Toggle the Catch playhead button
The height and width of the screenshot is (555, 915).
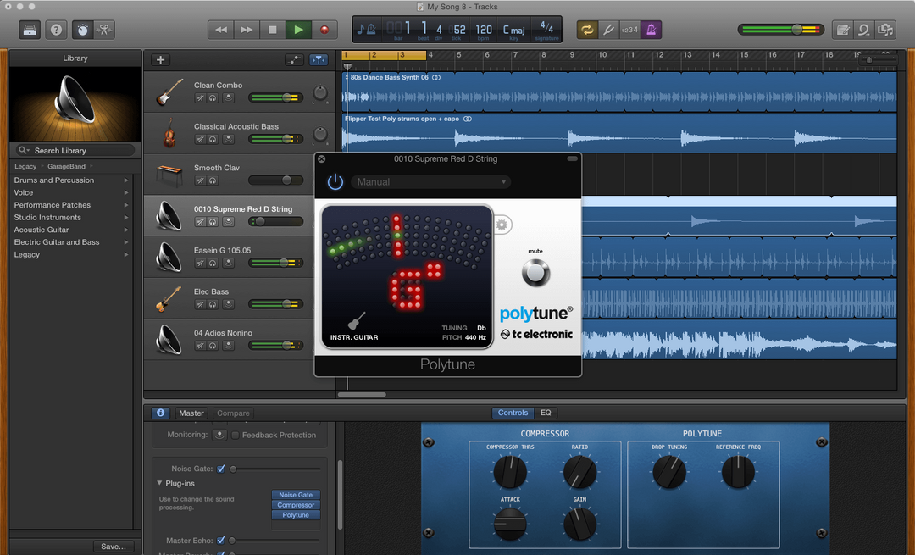pyautogui.click(x=319, y=59)
